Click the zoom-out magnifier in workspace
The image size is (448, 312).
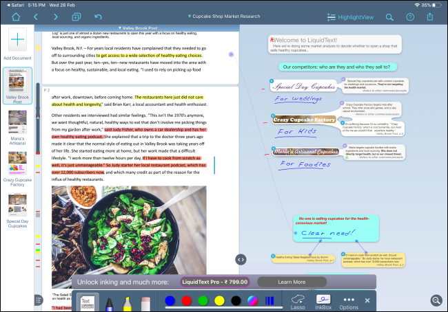tap(436, 300)
